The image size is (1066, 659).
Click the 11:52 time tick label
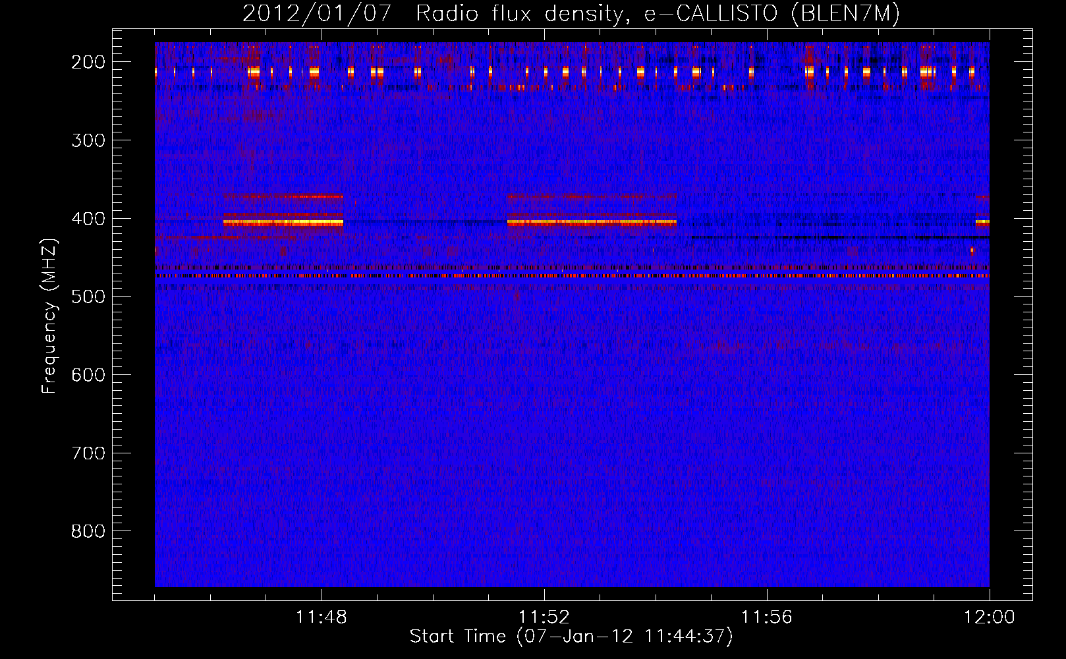tap(544, 617)
